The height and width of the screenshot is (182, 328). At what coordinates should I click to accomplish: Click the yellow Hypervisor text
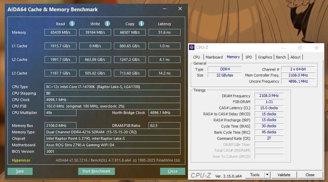tap(21, 160)
